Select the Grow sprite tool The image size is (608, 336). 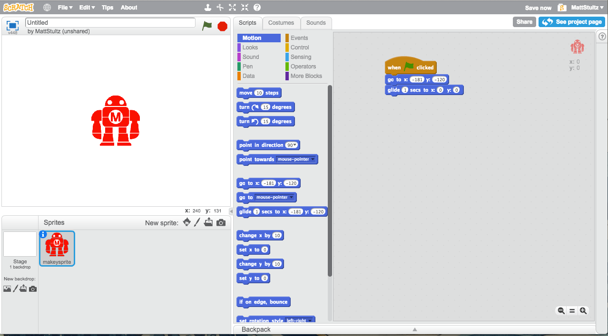point(232,8)
